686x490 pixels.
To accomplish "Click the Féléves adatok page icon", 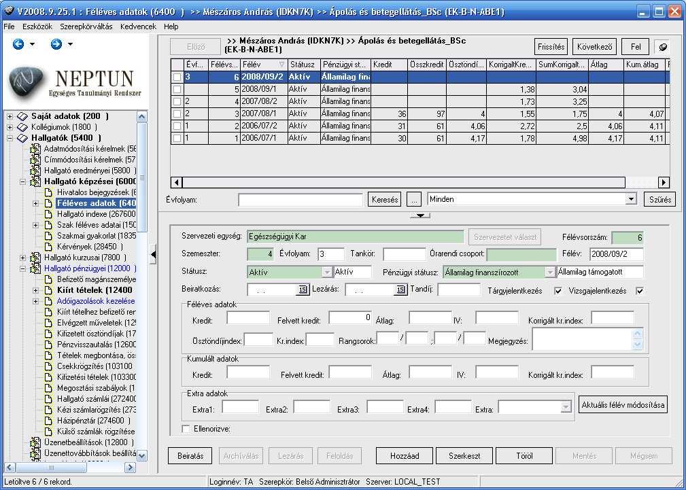I will coord(48,203).
